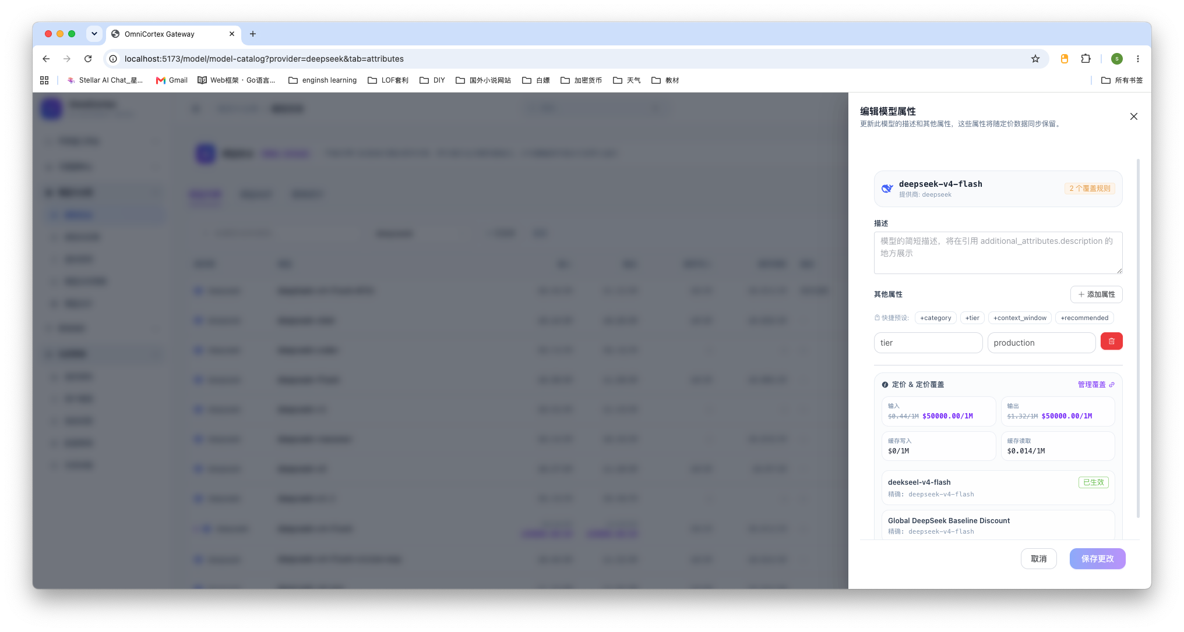Viewport: 1184px width, 632px height.
Task: Open the Extensions puzzle icon
Action: pos(1086,59)
